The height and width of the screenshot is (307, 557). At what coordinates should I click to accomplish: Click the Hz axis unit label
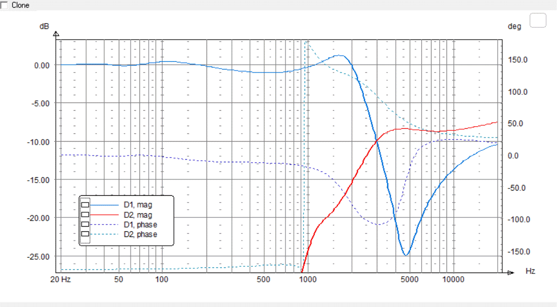(530, 271)
